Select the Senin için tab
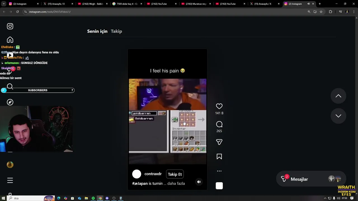 (97, 31)
